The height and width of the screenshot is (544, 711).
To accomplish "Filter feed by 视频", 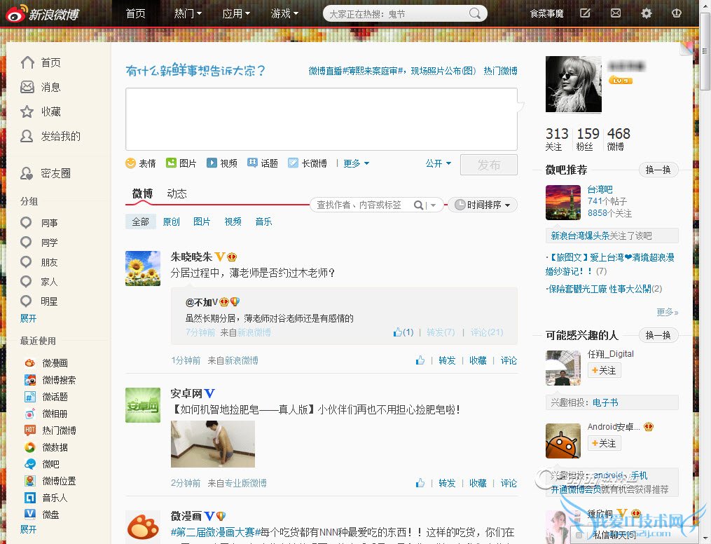I will click(233, 222).
